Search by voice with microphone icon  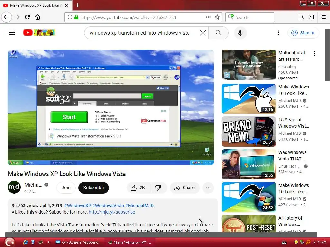[x=240, y=33]
